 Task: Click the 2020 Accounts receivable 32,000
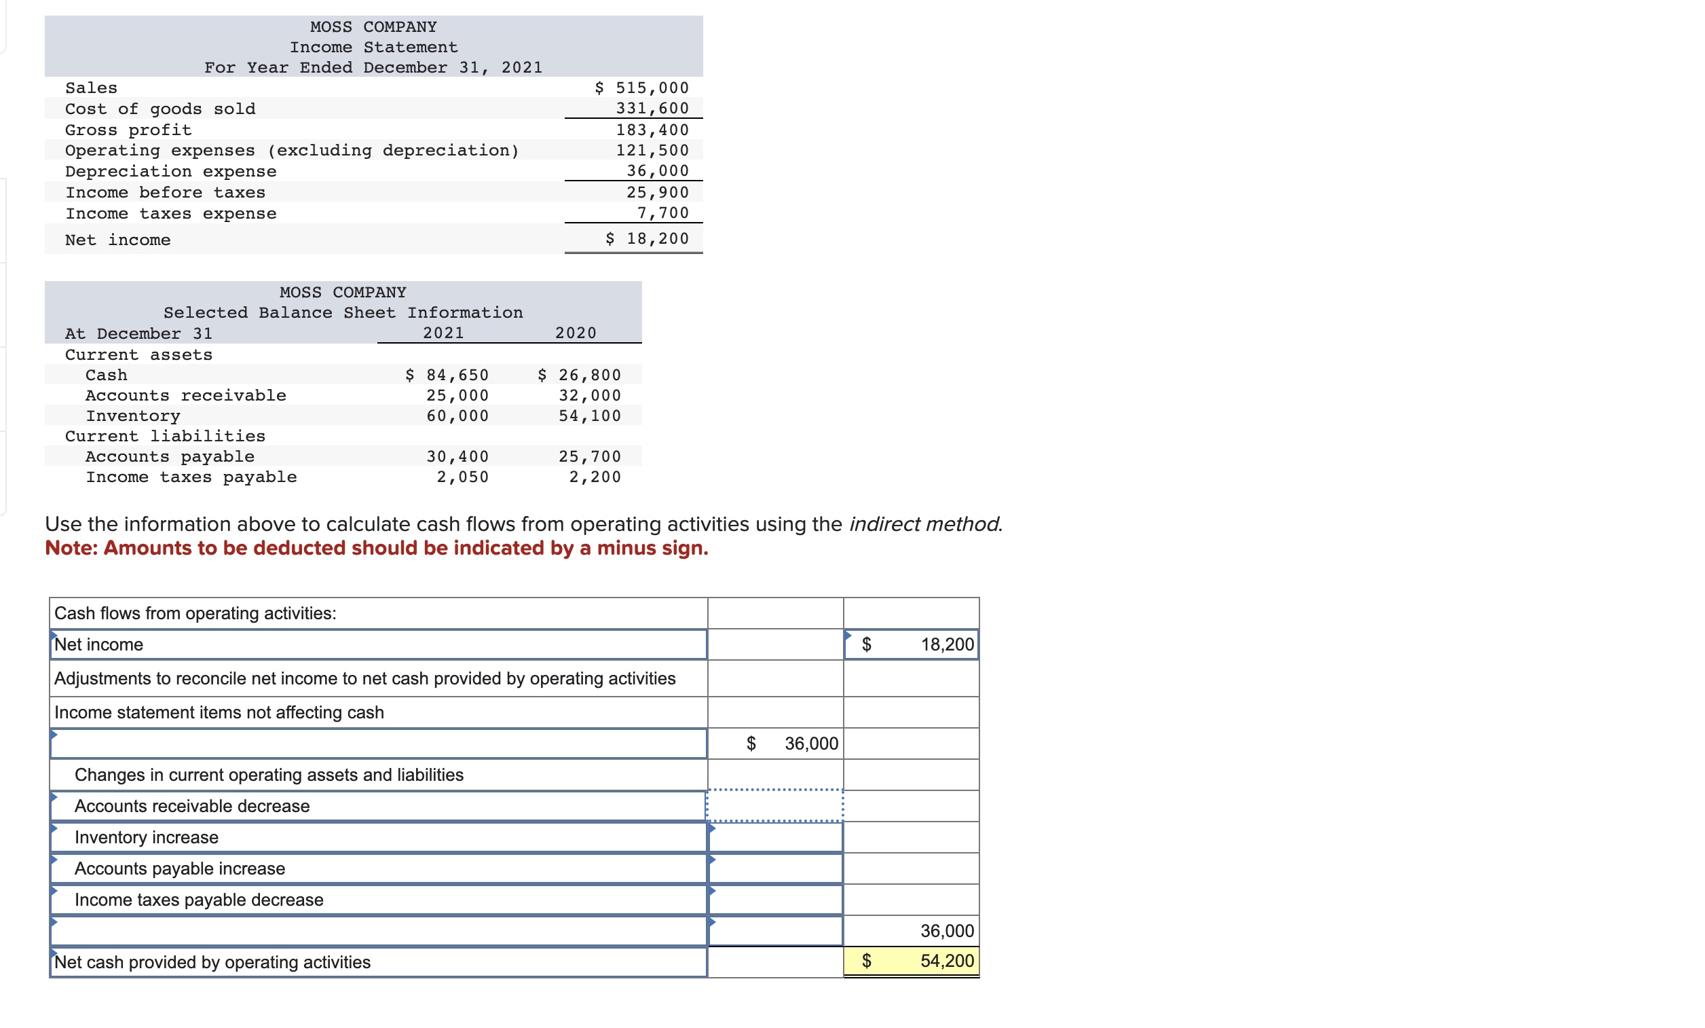pos(591,395)
